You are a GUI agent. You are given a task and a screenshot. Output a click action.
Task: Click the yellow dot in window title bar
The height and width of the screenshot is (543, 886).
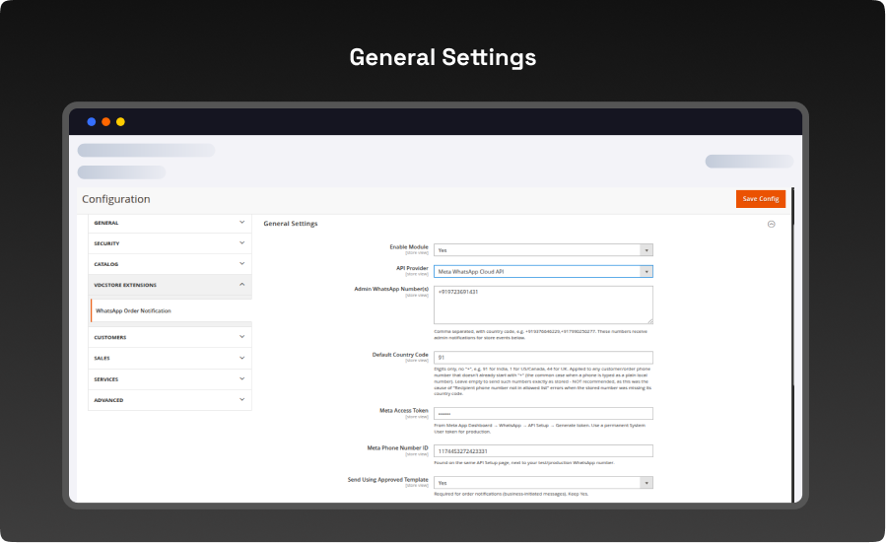click(120, 122)
